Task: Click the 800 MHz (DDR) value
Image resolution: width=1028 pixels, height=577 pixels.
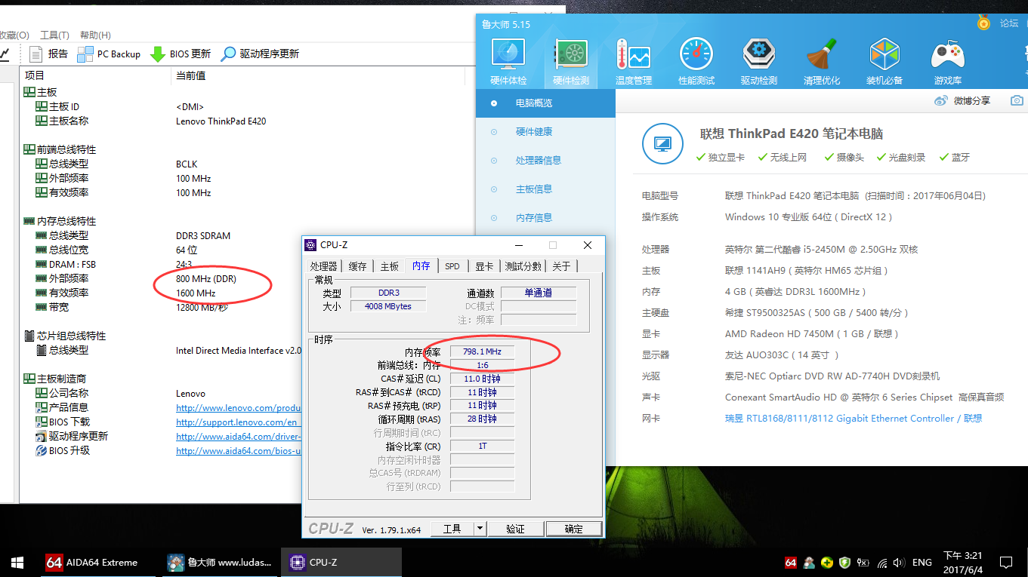Action: [206, 278]
